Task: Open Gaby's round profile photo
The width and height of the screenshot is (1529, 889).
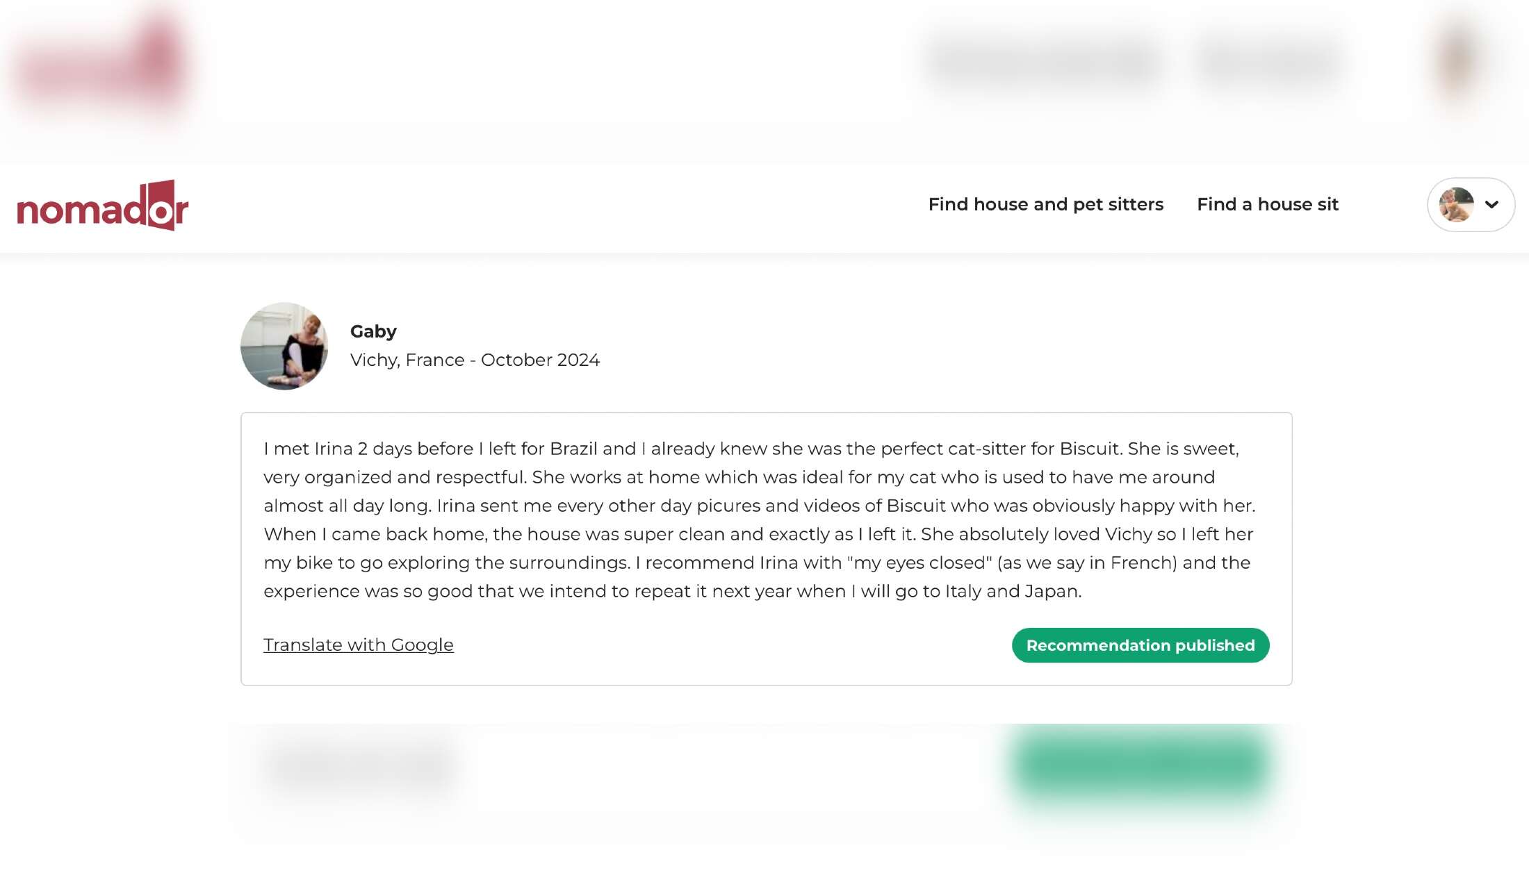Action: pyautogui.click(x=284, y=346)
